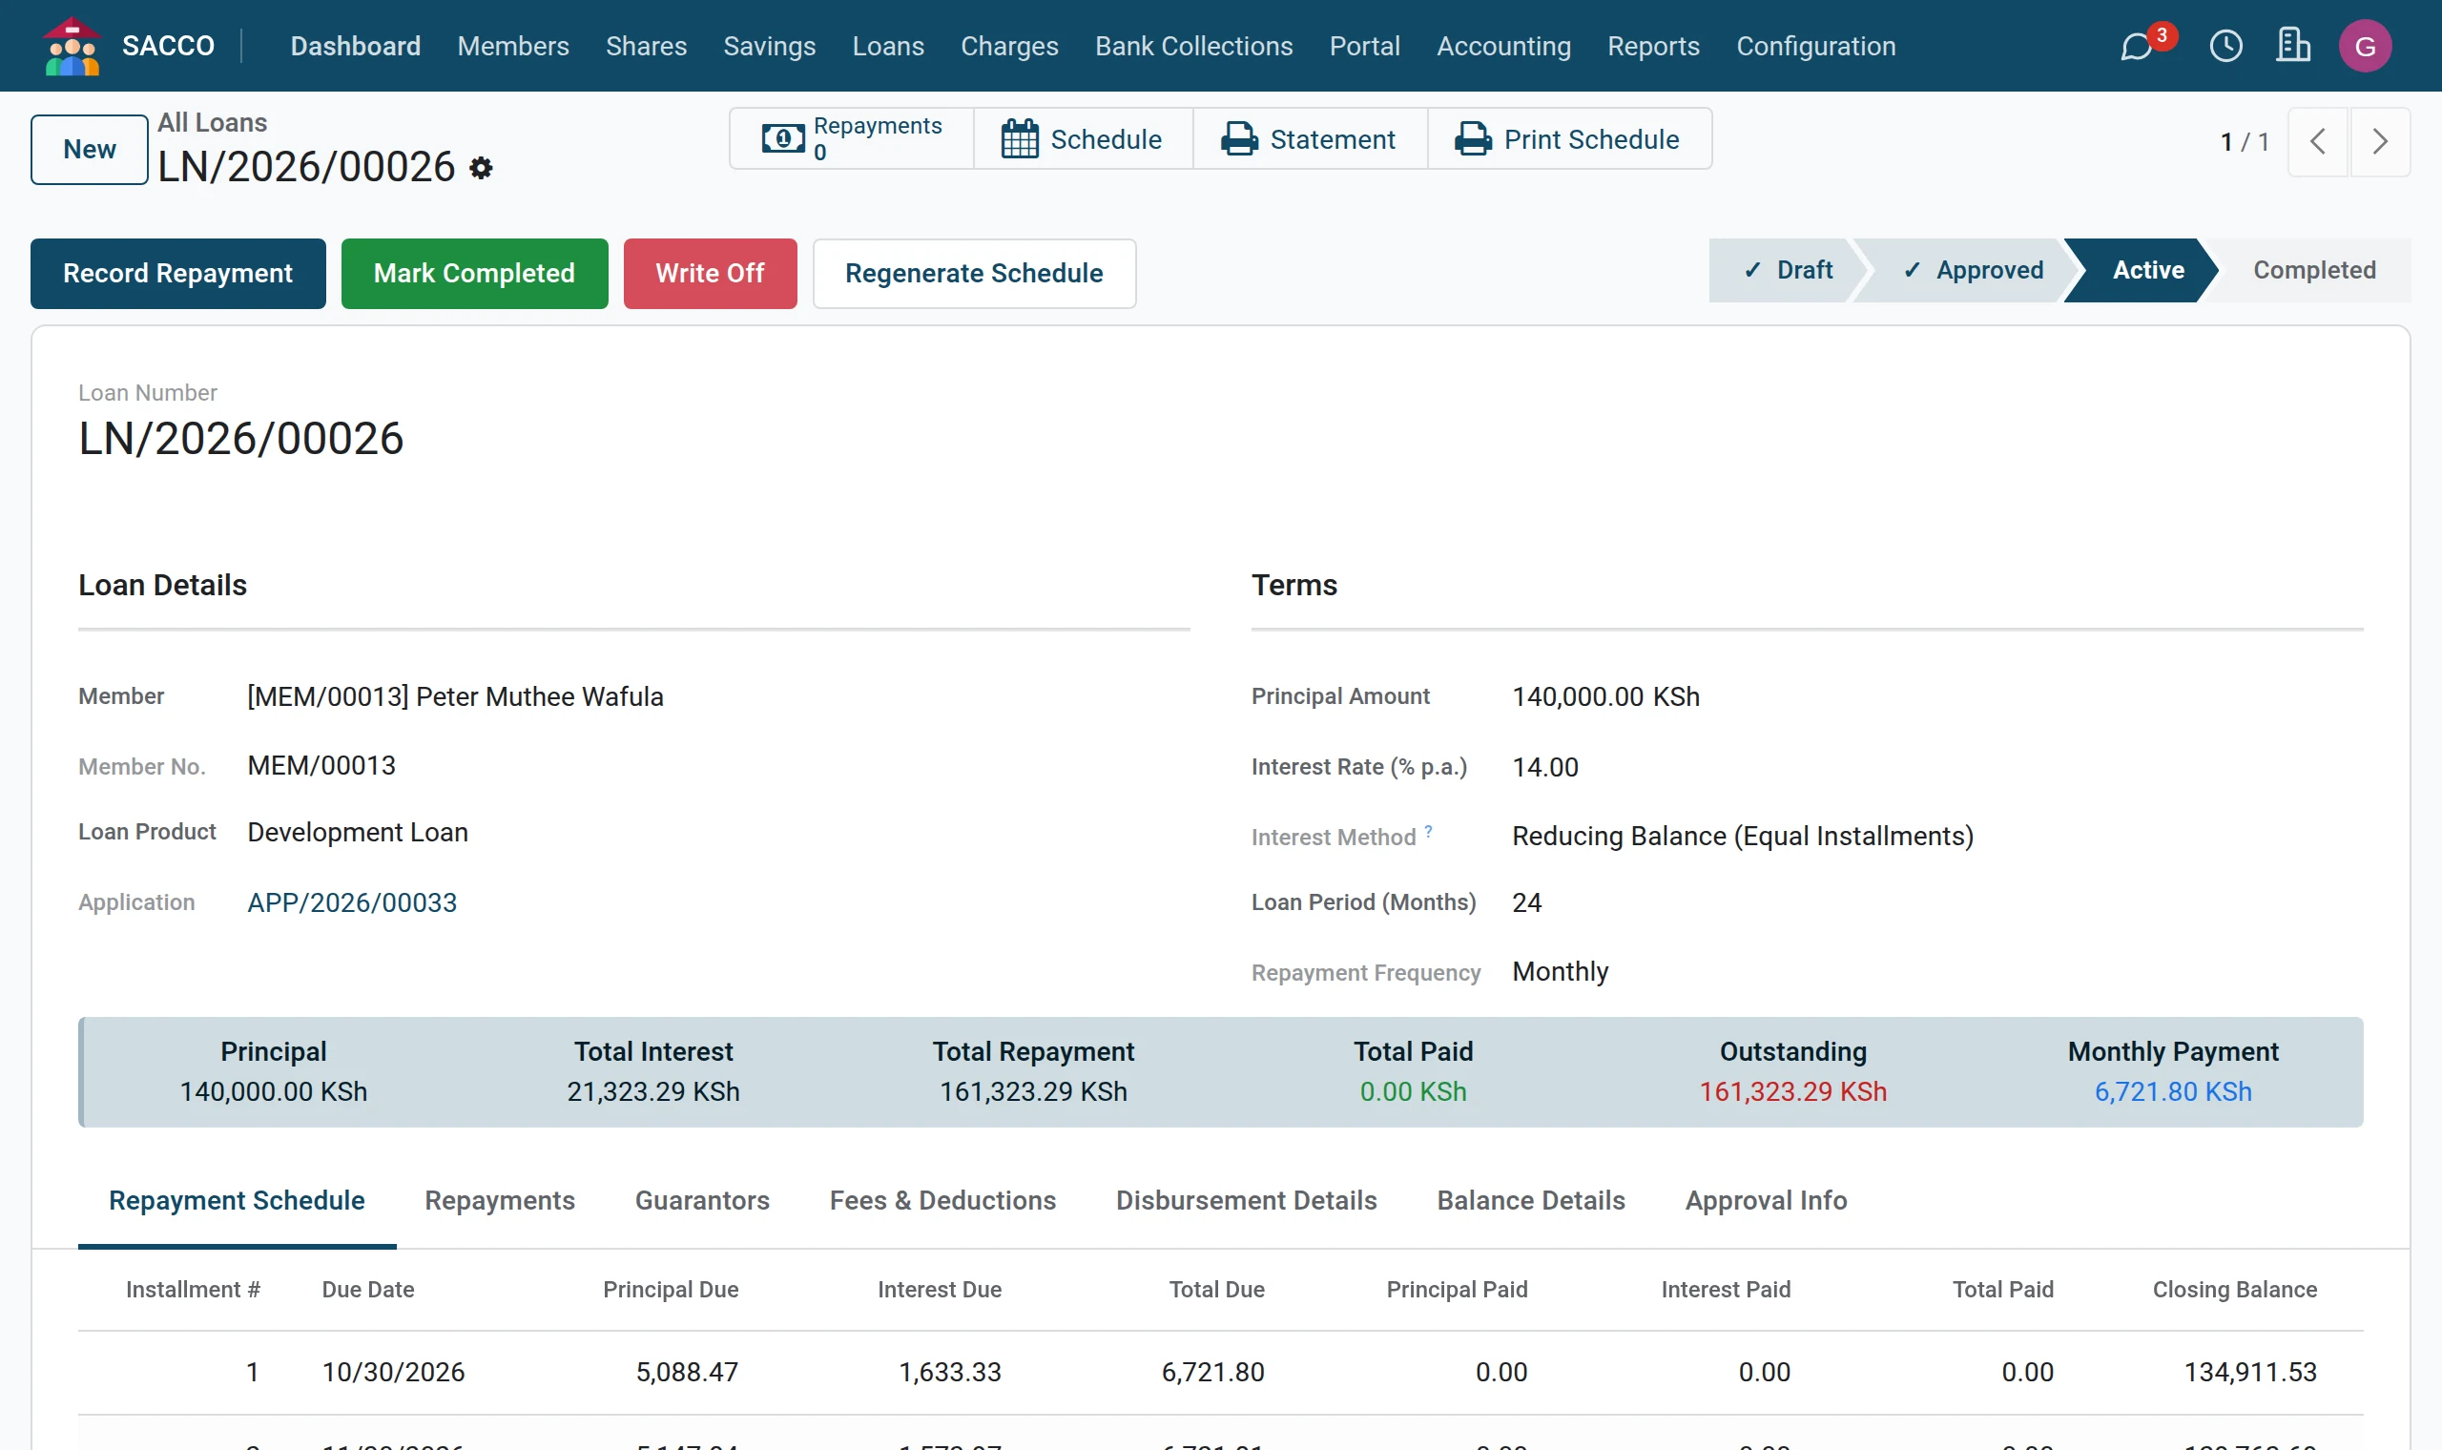Click the red Write Off button
This screenshot has width=2442, height=1450.
point(709,274)
